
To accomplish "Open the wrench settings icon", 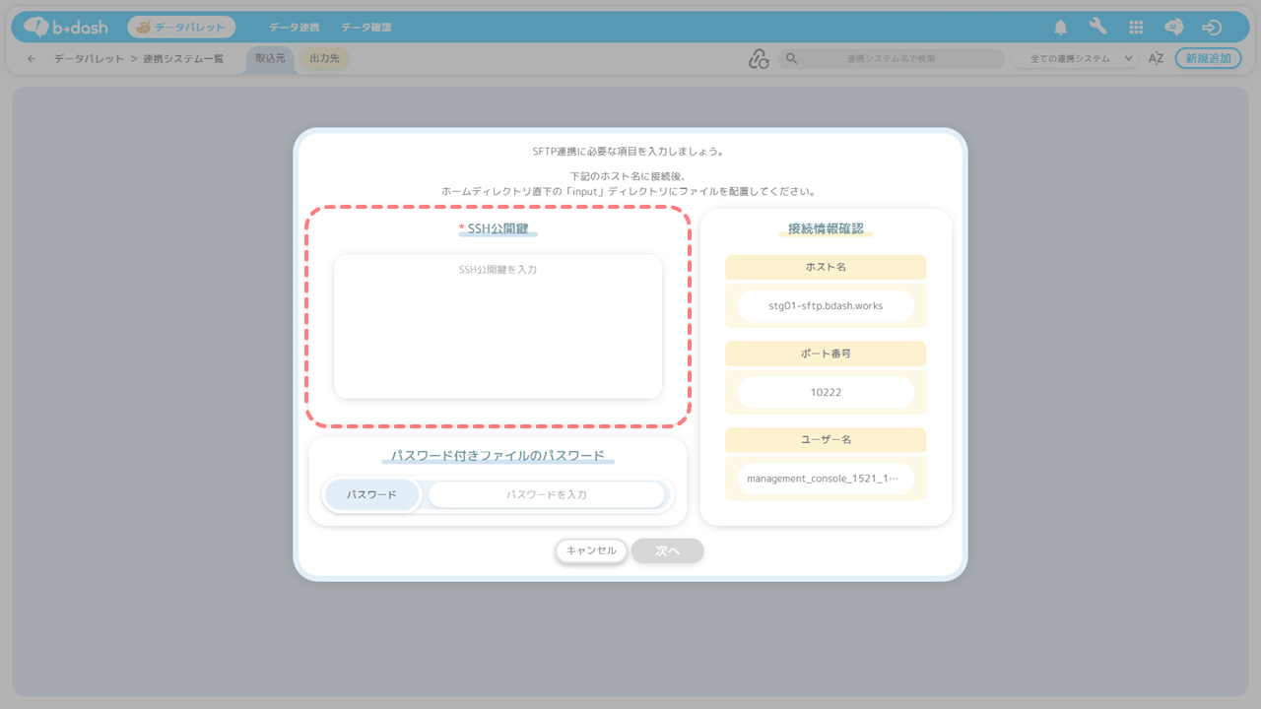I will pyautogui.click(x=1097, y=28).
